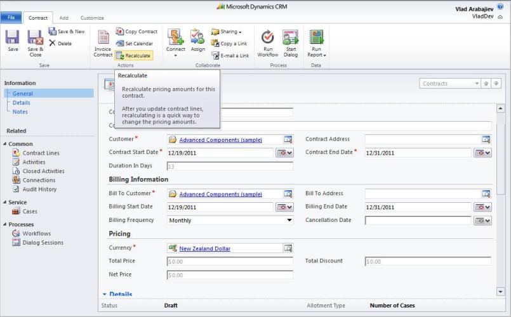The height and width of the screenshot is (317, 511).
Task: Open Workflows under Processes
Action: (31, 233)
